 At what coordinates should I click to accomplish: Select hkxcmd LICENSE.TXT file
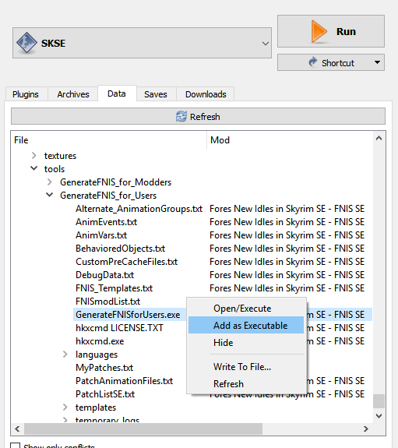point(119,328)
